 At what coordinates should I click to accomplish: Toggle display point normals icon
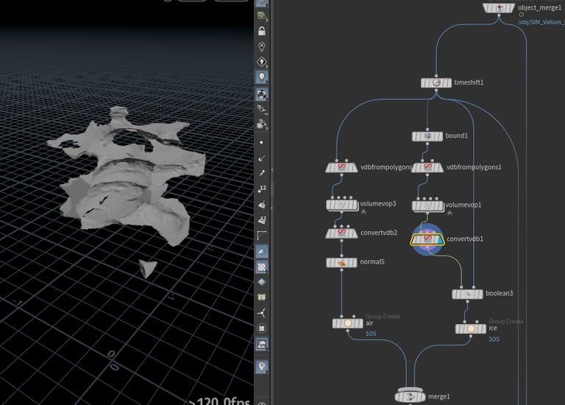tap(262, 158)
